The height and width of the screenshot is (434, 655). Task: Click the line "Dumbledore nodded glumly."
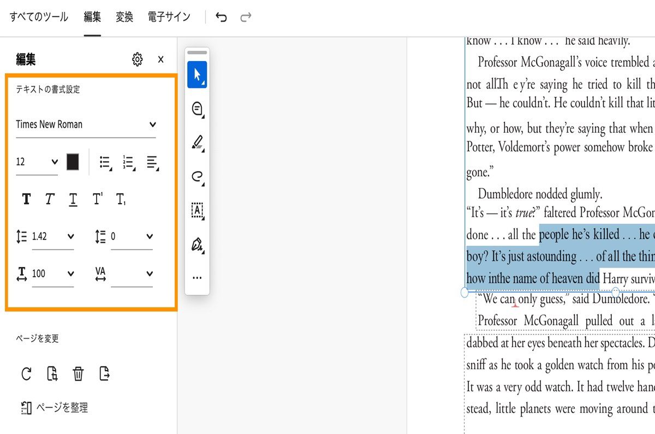click(540, 194)
